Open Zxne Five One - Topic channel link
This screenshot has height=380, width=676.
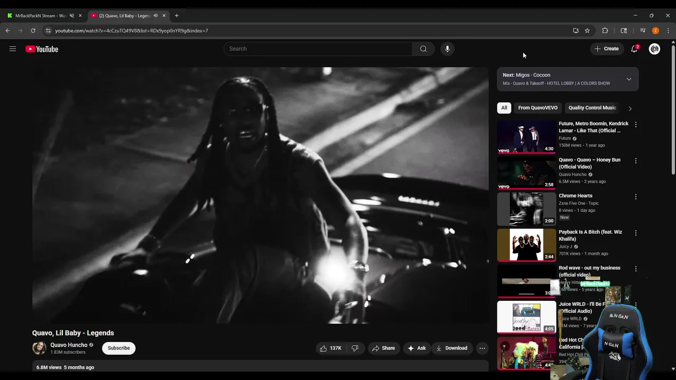(x=579, y=203)
